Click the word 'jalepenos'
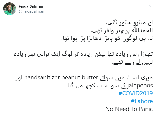The width and height of the screenshot is (156, 115). pyautogui.click(x=140, y=86)
